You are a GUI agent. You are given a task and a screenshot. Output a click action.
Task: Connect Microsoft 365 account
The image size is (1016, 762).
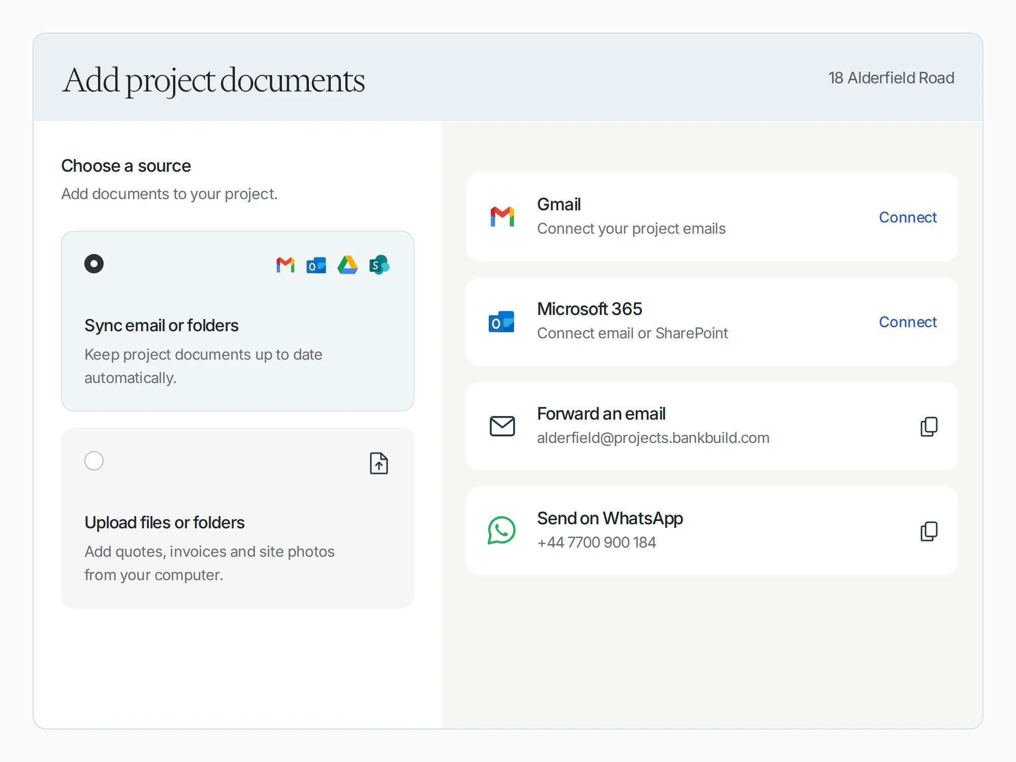pyautogui.click(x=908, y=322)
